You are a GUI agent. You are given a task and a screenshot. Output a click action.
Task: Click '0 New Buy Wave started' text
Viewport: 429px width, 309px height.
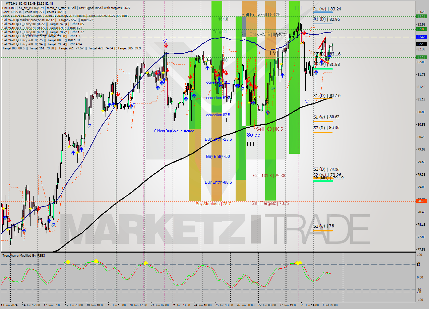[x=174, y=131]
